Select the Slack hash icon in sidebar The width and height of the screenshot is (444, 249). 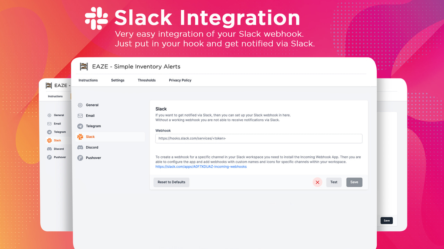[81, 137]
